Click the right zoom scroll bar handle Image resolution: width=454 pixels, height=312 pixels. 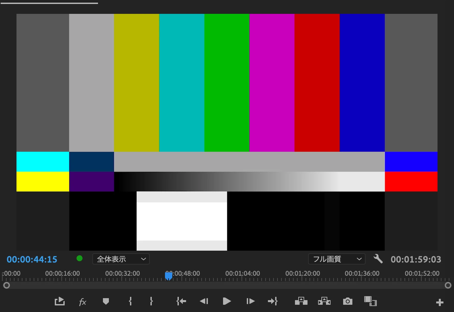tap(448, 285)
